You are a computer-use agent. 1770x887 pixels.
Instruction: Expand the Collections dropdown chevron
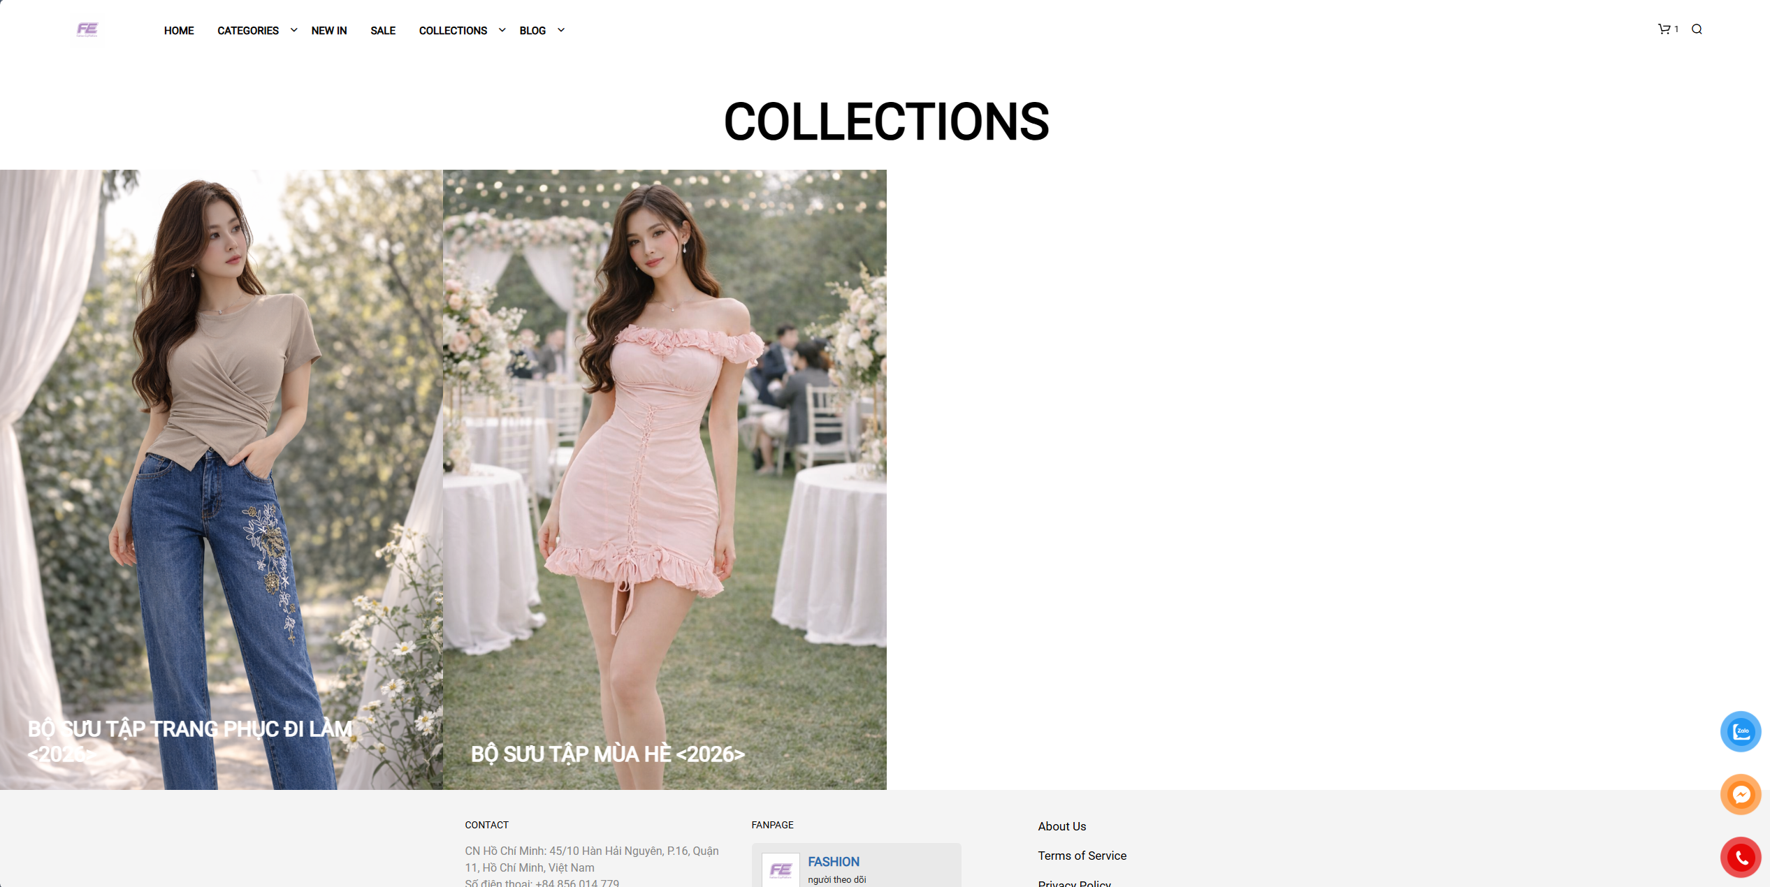coord(502,30)
